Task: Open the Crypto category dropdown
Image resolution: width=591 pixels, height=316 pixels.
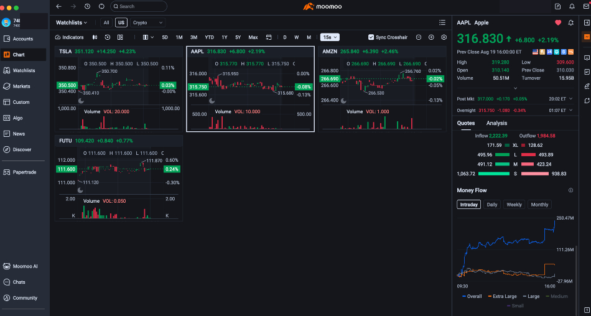Action: point(148,22)
